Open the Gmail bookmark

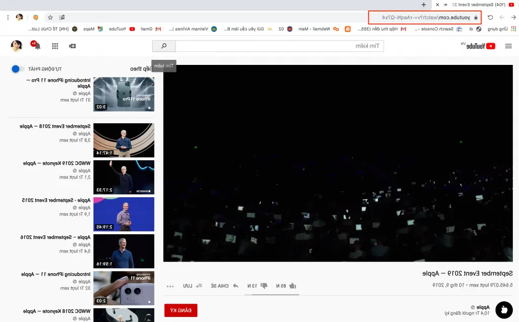tap(150, 29)
